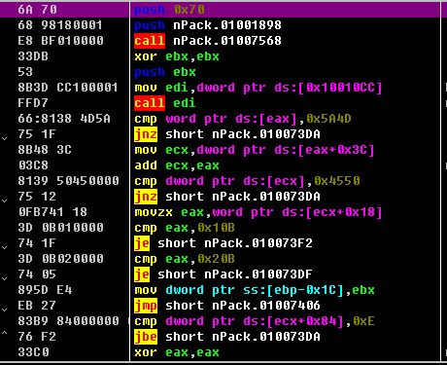
Task: Click 'mov ecx,dword ptr ds:[eax+0x3C]' line
Action: point(255,150)
